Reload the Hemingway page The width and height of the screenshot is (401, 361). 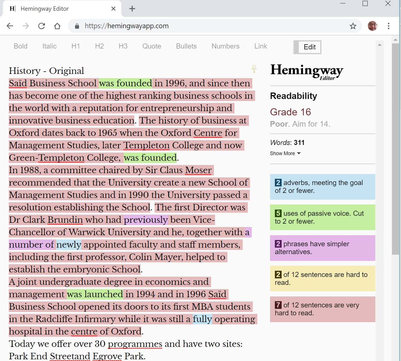click(x=41, y=26)
